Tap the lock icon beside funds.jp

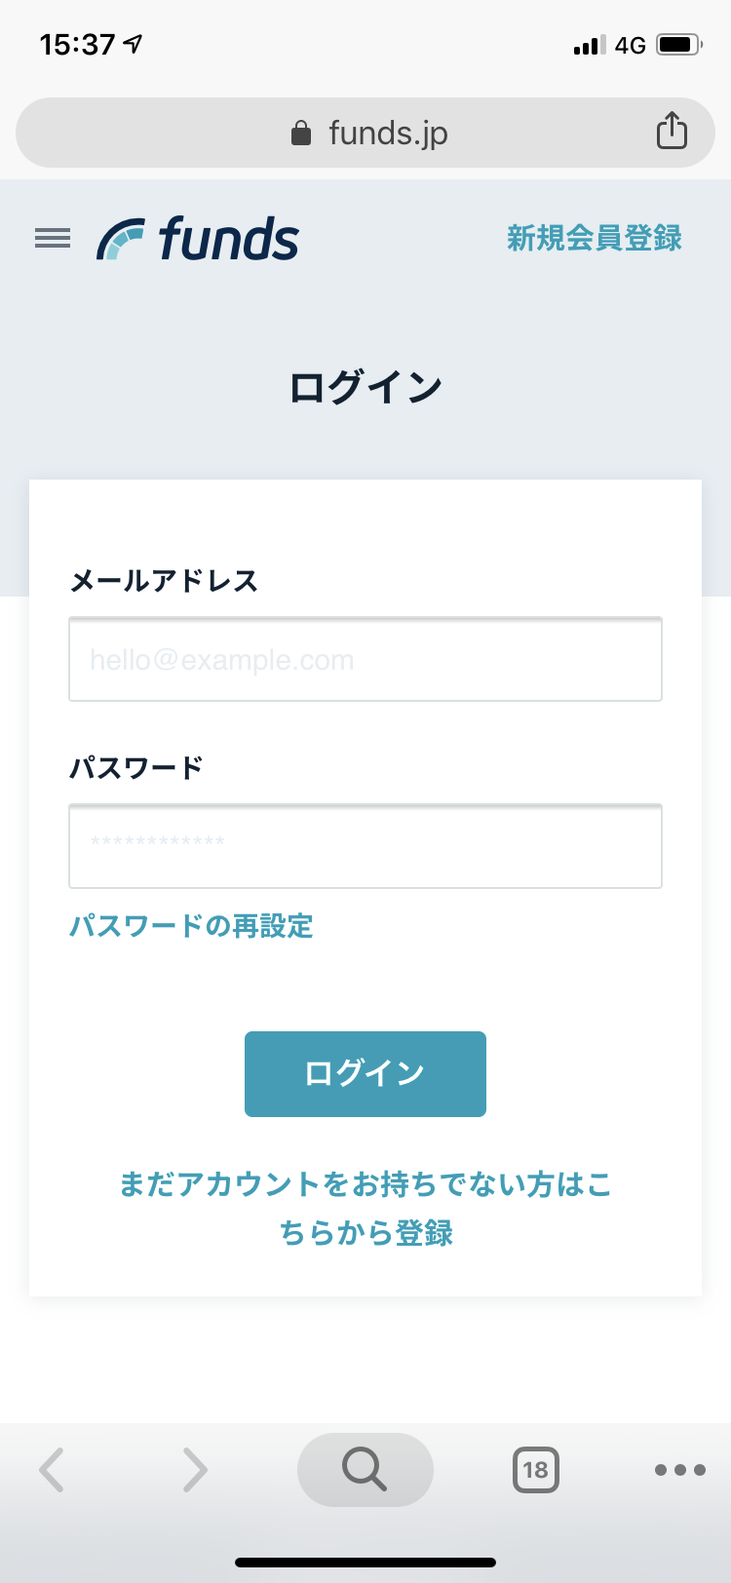[x=301, y=133]
